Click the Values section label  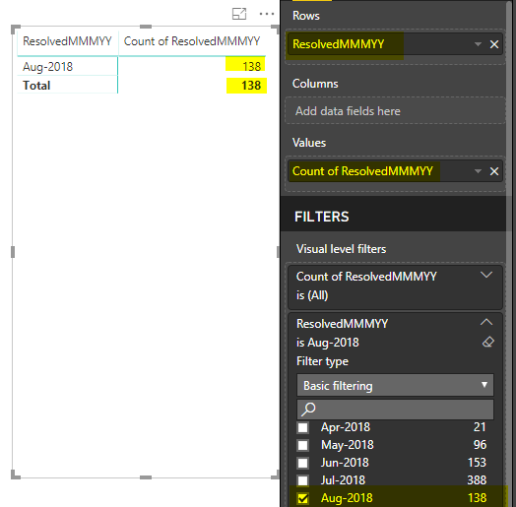pyautogui.click(x=309, y=143)
